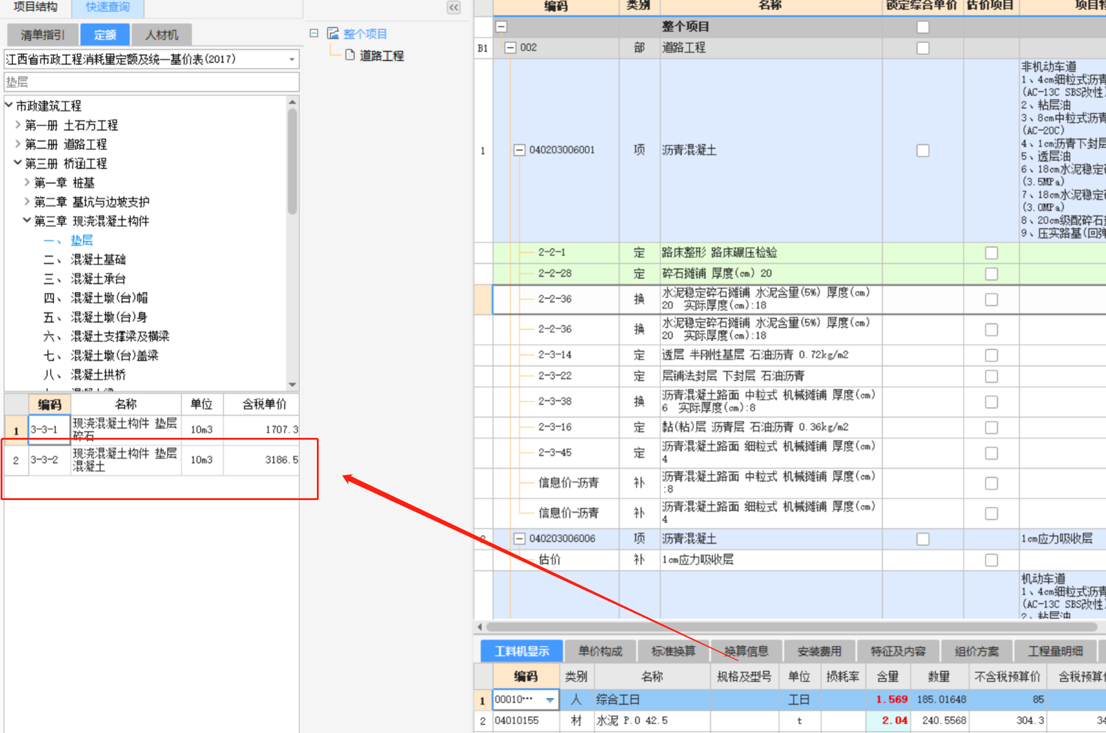Click the 垫层 search input field
Image resolution: width=1106 pixels, height=733 pixels.
tap(152, 82)
